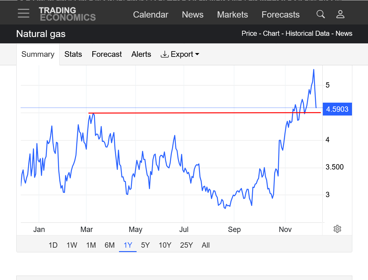368x280 pixels.
Task: Switch to the Stats tab
Action: tap(73, 54)
